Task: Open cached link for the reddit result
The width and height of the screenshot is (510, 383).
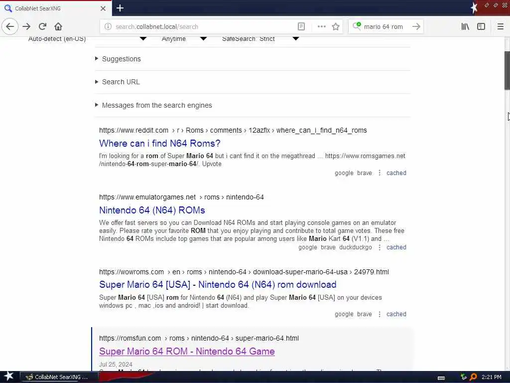Action: 396,173
